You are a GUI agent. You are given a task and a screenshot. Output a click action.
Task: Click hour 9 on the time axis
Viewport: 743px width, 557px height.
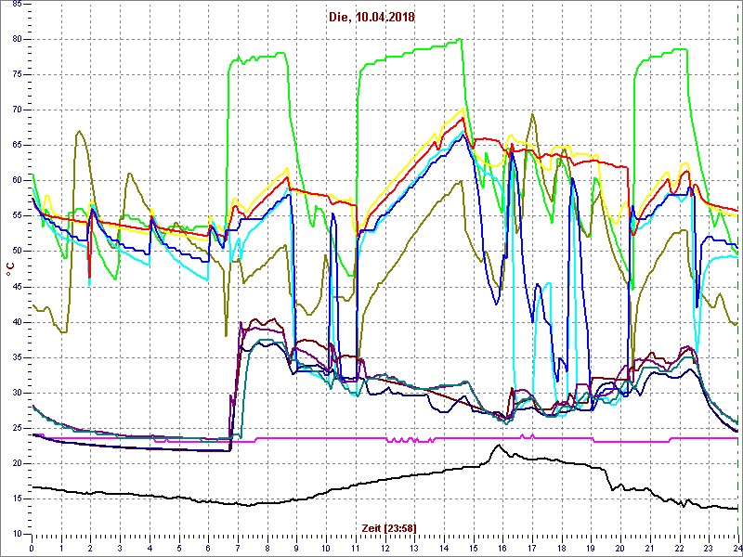coord(296,547)
